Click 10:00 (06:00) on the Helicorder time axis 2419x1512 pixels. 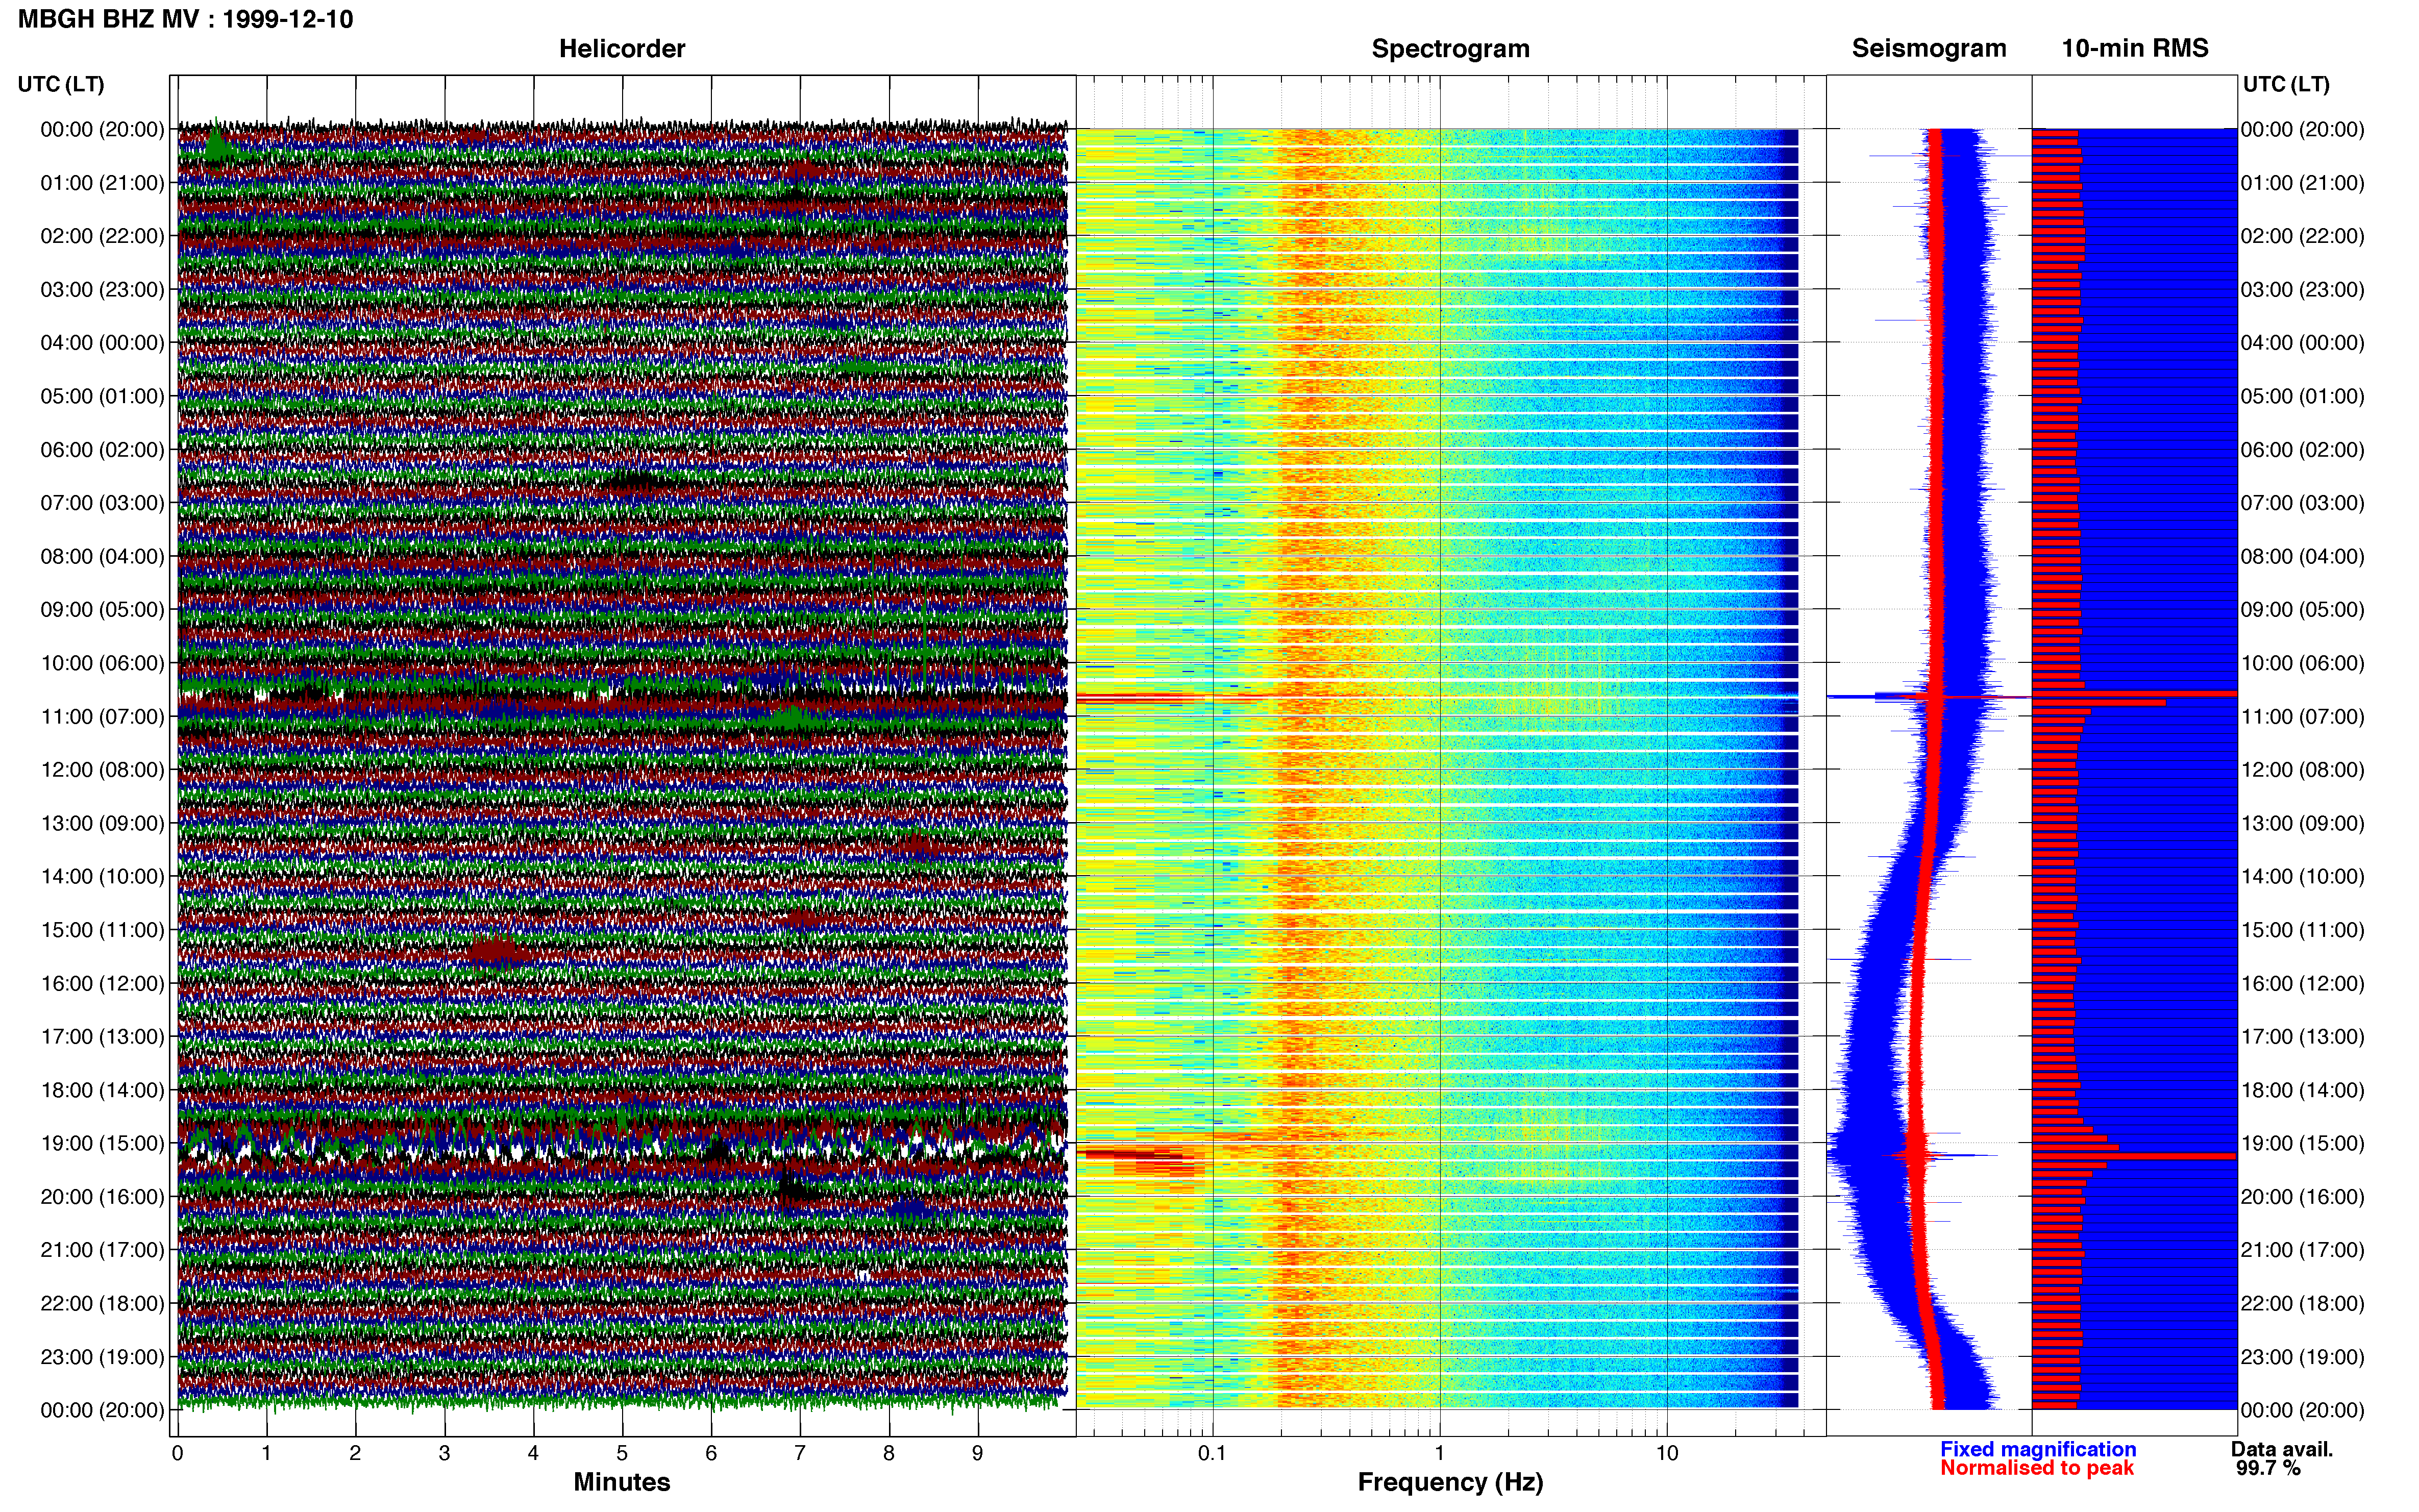point(102,663)
